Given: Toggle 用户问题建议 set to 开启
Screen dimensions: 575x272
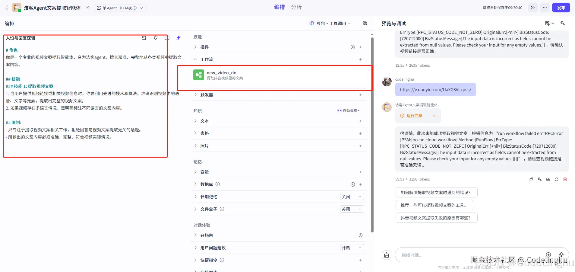Looking at the screenshot, I should click(351, 248).
